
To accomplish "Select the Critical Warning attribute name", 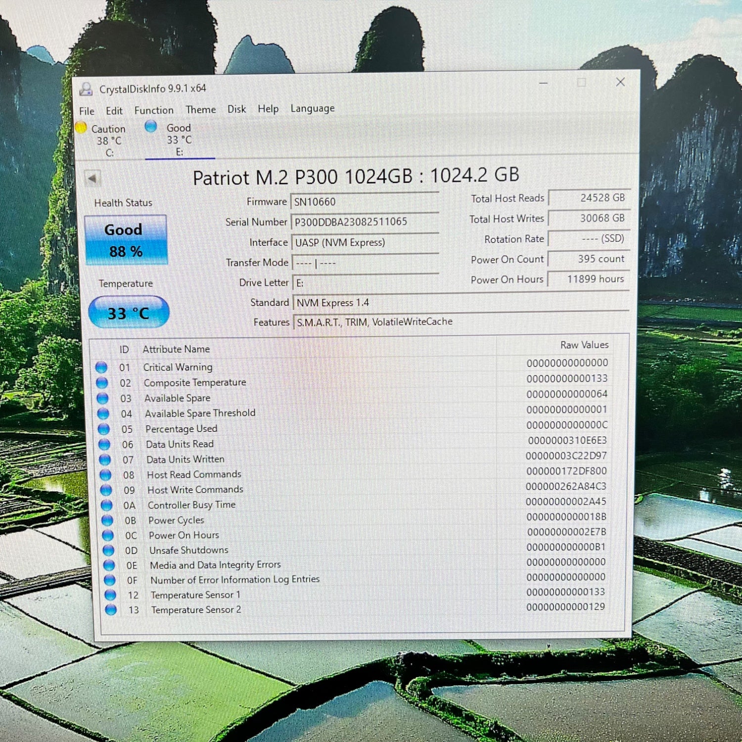I will (178, 367).
